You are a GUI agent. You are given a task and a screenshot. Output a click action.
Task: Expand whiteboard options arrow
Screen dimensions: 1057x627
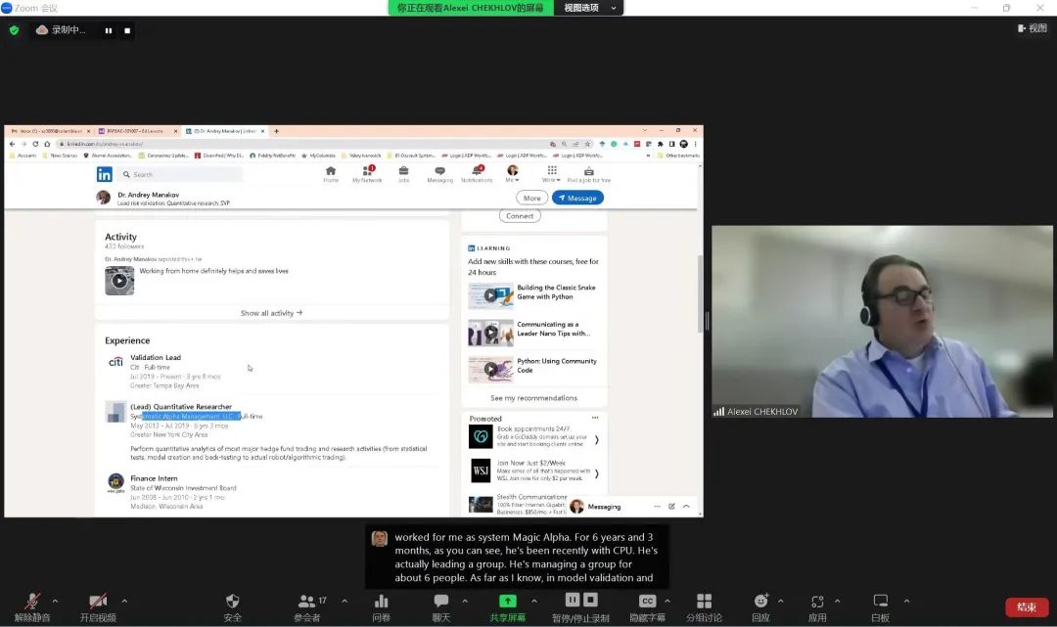point(906,601)
